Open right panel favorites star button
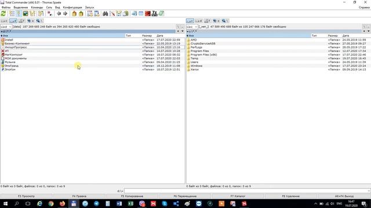The height and width of the screenshot is (208, 371). 364,31
